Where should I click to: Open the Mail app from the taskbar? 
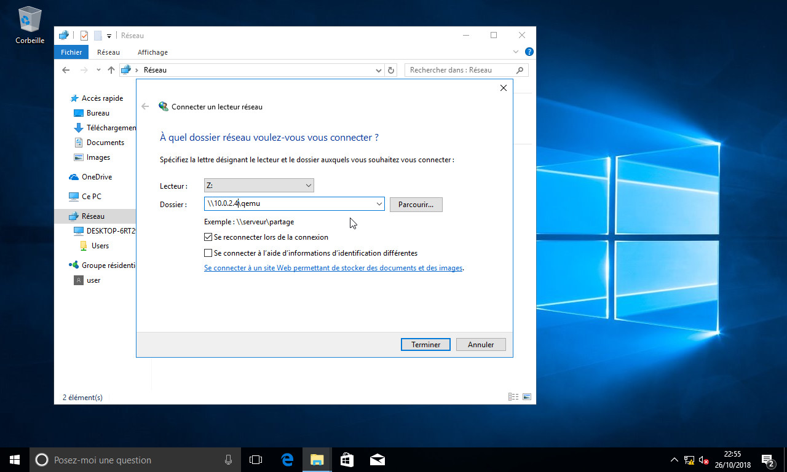tap(377, 460)
